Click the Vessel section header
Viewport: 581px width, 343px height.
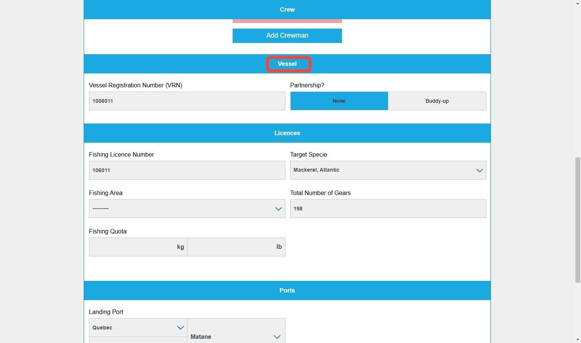[287, 64]
